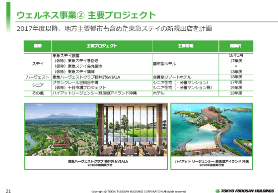Select the slide title ウェルネス事業② 主要プロジェクト
Screen dimensions: 278x193
coord(86,15)
